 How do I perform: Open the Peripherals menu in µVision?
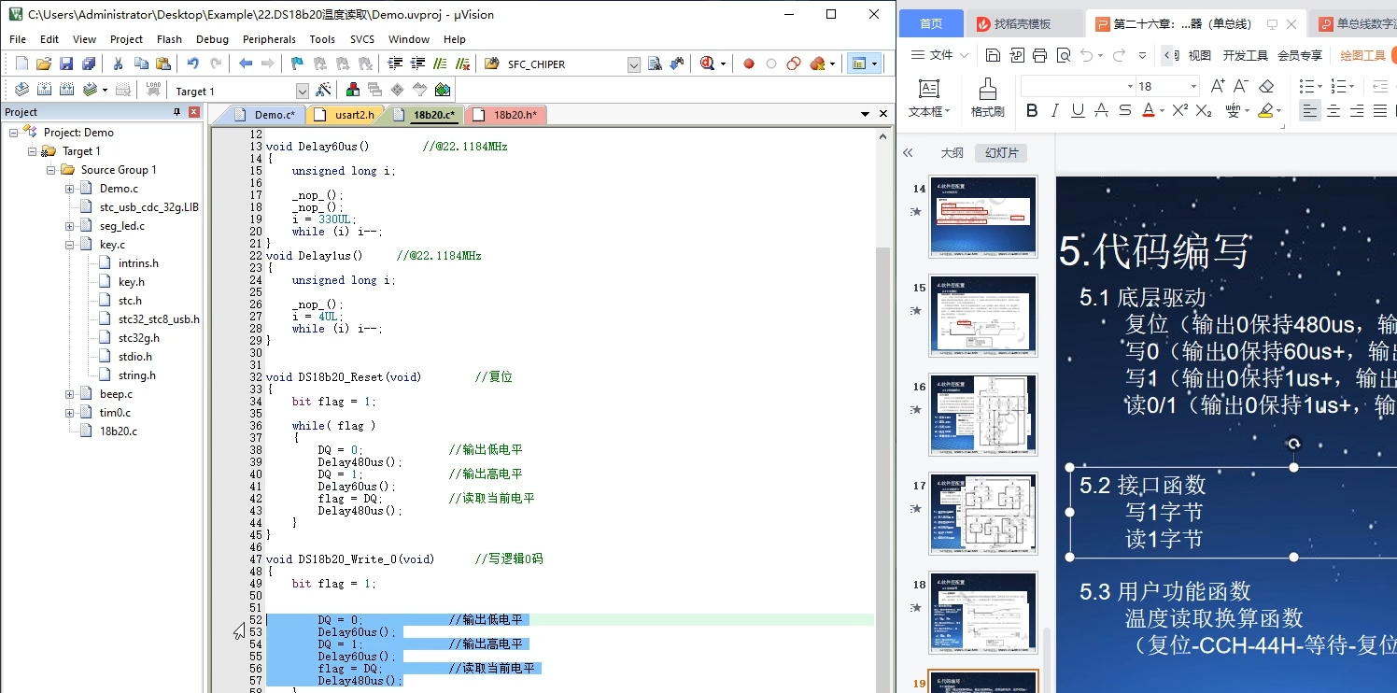click(269, 39)
